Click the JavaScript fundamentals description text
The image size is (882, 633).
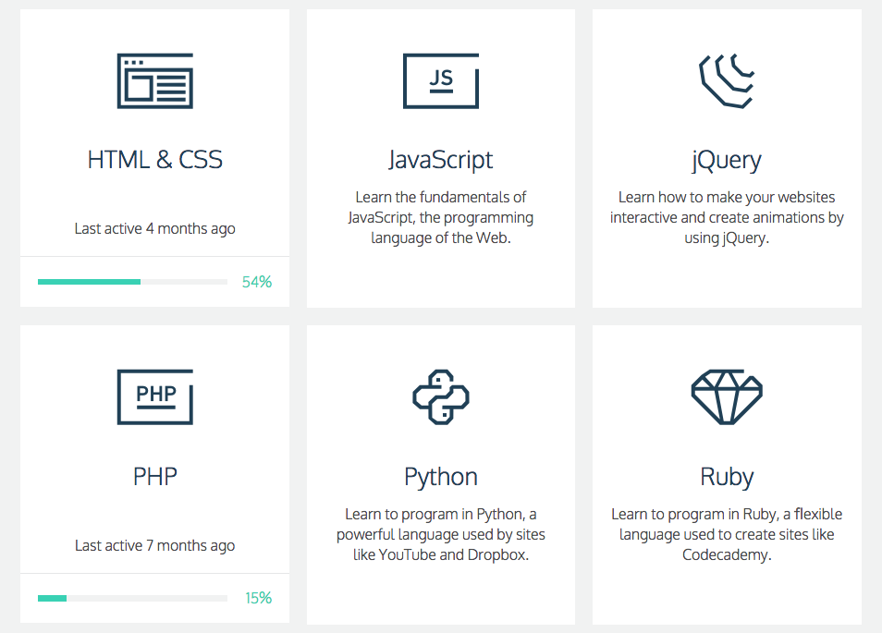(x=441, y=217)
